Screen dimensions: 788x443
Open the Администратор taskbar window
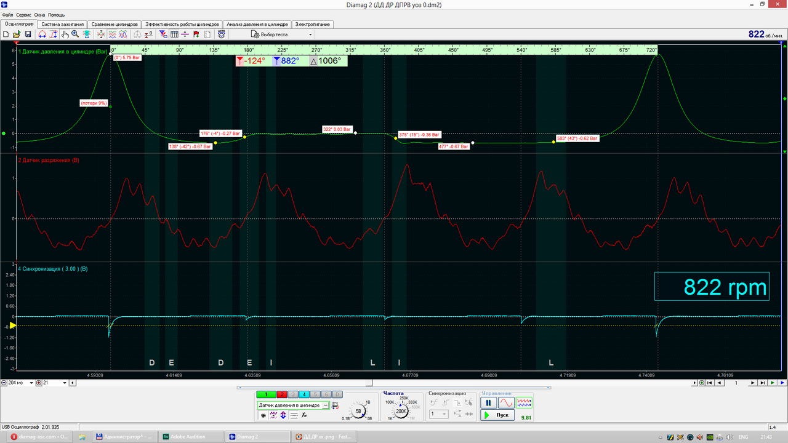[126, 436]
